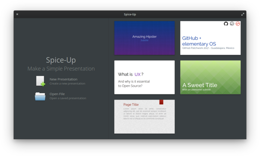The width and height of the screenshot is (260, 156).
Task: Close the Spice-Up window
Action: click(x=17, y=14)
